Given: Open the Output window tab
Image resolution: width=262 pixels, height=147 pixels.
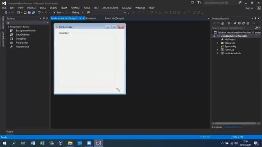Looking at the screenshot, I should [9, 131].
